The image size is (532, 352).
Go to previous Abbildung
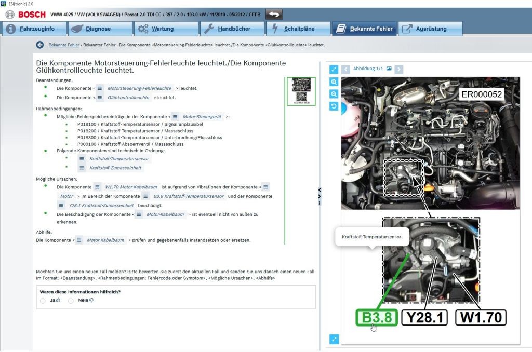click(x=345, y=69)
